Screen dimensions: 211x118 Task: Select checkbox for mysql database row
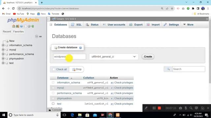[x=53, y=88]
